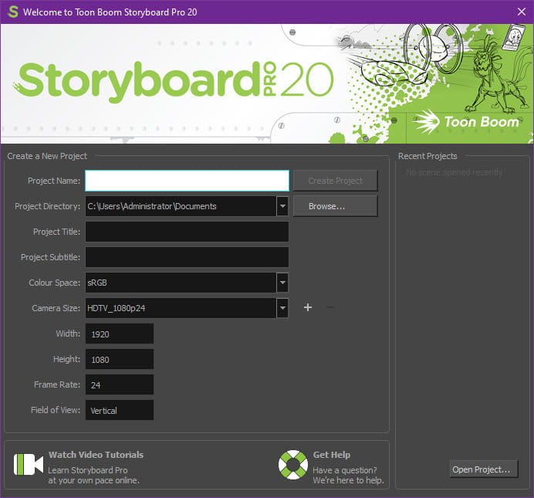
Task: Click the Watch Video Tutorials heading
Action: coord(96,455)
